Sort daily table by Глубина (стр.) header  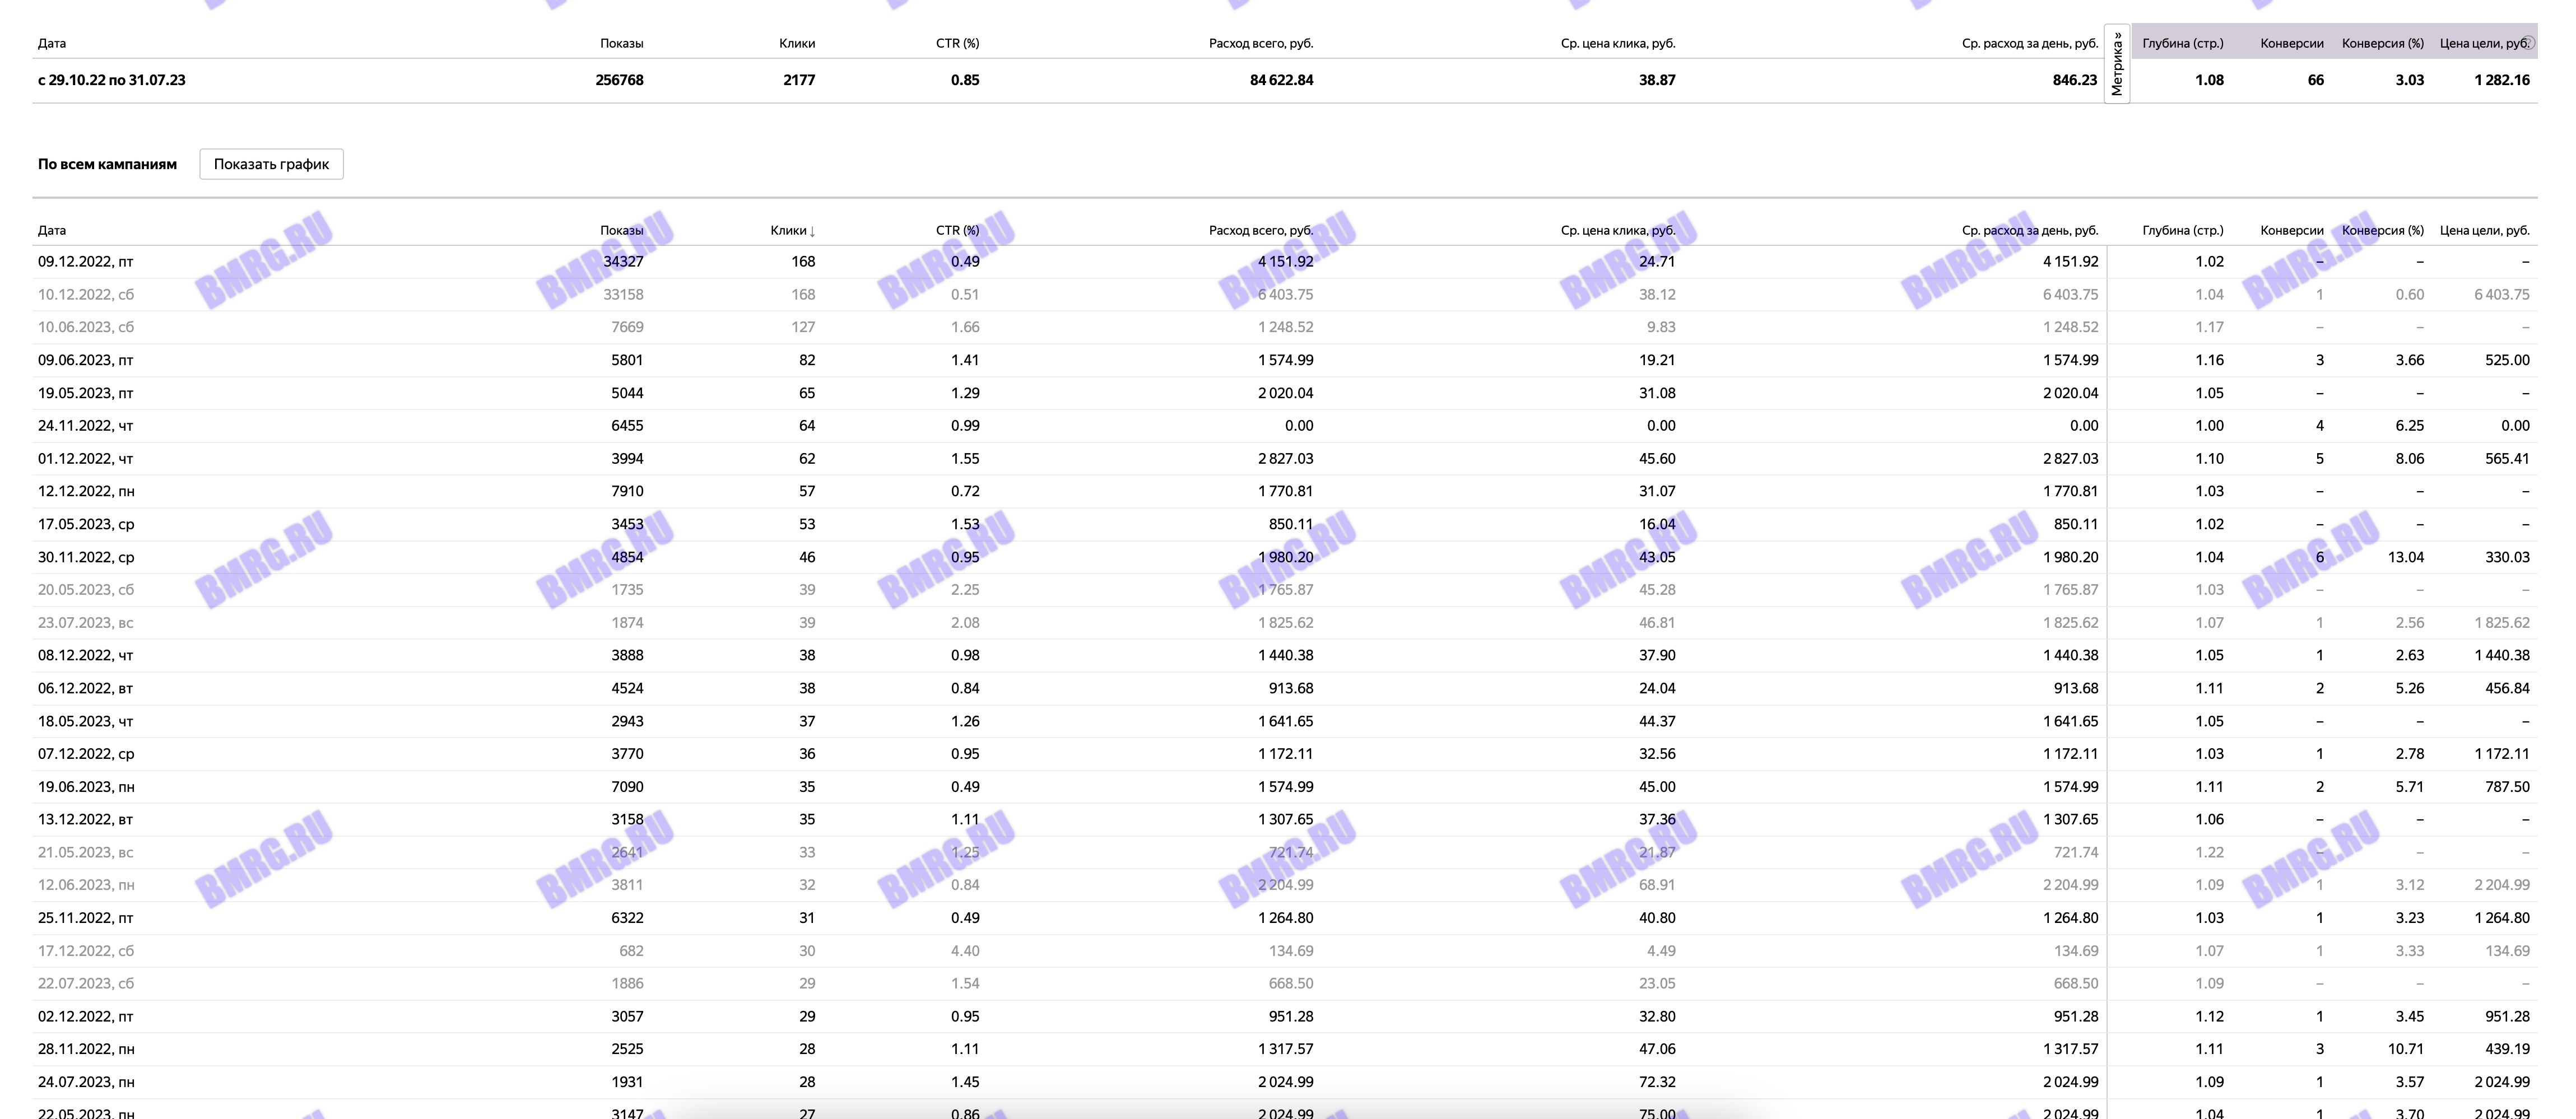tap(2182, 230)
